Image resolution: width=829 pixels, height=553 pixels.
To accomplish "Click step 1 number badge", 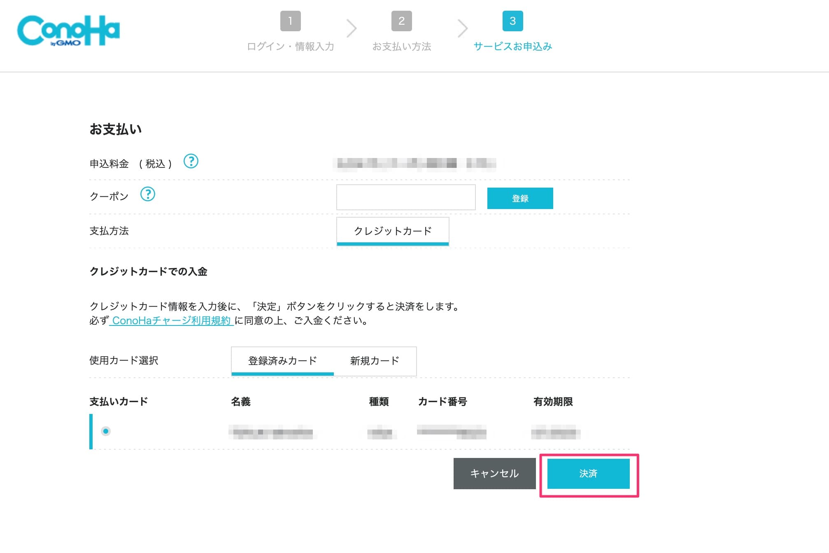I will 290,21.
